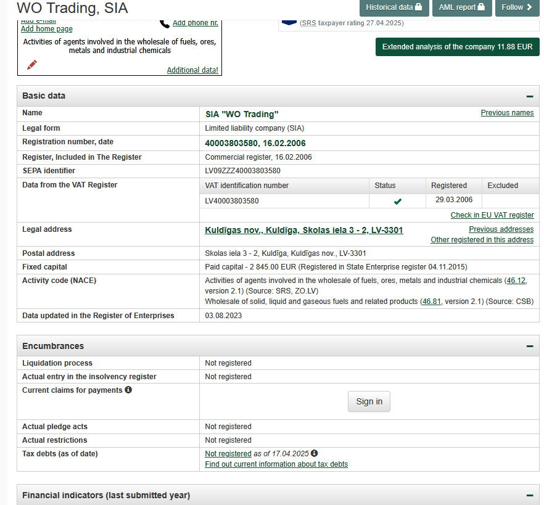The width and height of the screenshot is (544, 505).
Task: Open Other registered in this address
Action: pos(482,240)
